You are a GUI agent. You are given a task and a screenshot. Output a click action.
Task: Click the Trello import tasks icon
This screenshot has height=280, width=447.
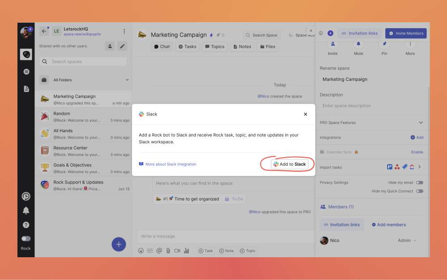pos(389,167)
